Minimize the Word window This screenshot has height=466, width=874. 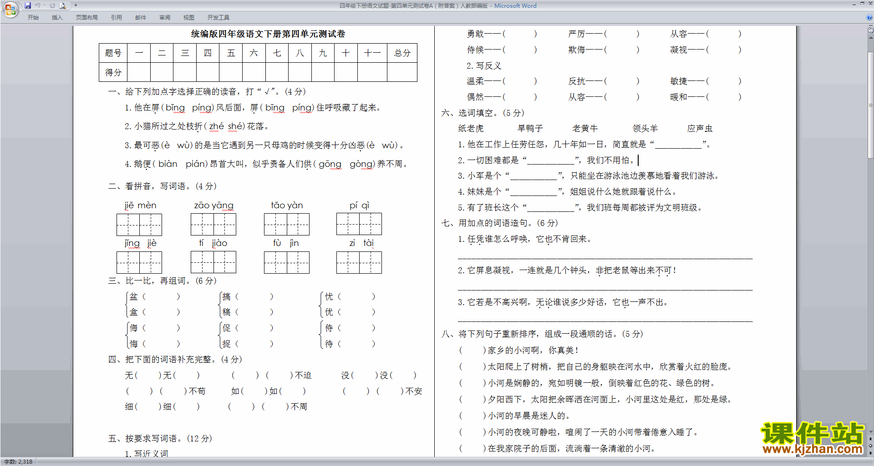854,4
